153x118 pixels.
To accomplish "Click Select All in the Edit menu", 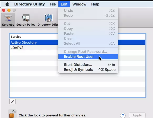I will pyautogui.click(x=88, y=43).
